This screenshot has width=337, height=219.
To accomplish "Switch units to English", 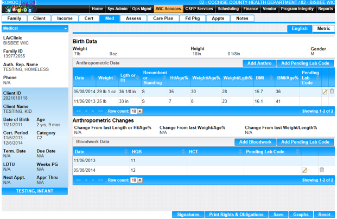I will tap(300, 29).
